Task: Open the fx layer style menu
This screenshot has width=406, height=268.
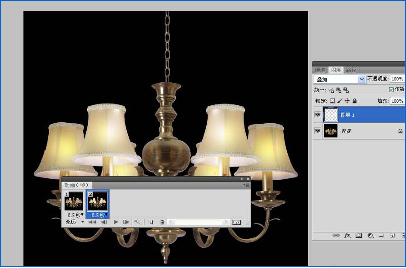Action: pyautogui.click(x=348, y=235)
